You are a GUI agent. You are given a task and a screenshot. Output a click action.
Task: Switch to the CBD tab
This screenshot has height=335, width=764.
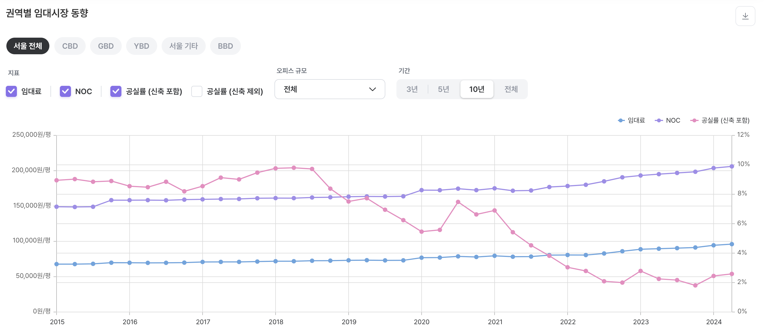click(x=70, y=46)
